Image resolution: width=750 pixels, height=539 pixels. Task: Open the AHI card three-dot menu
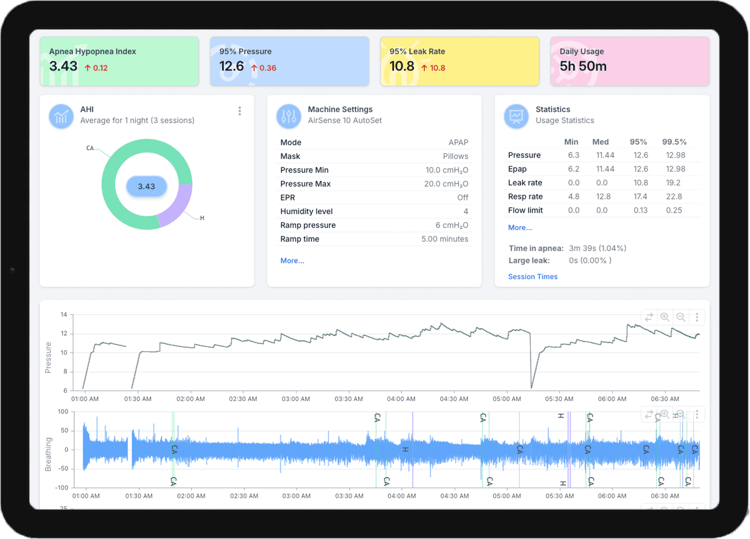click(240, 111)
